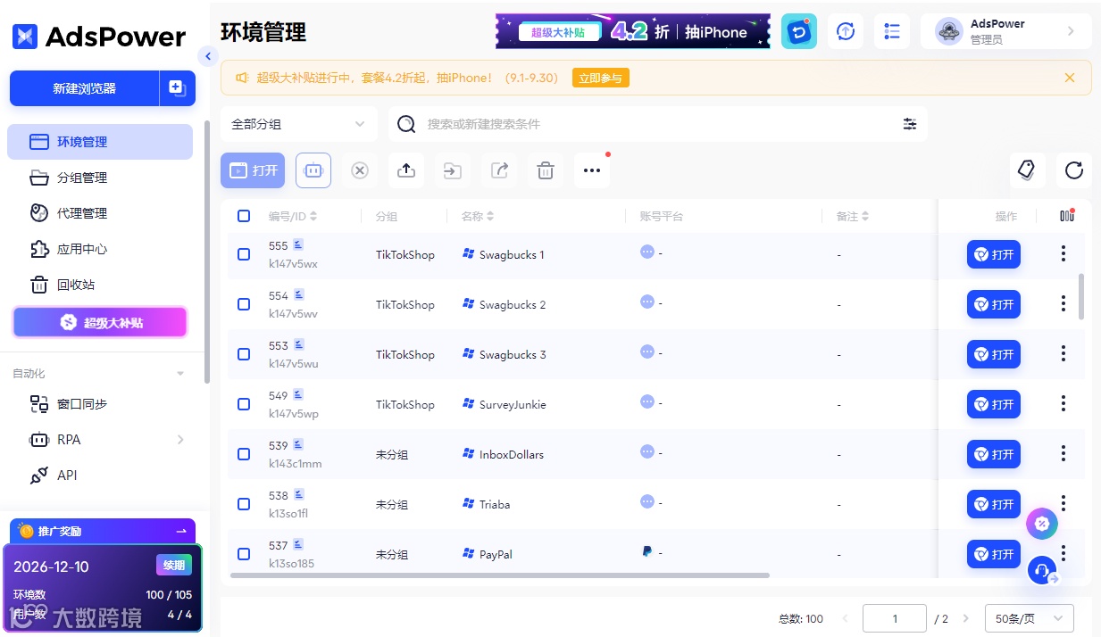Click the account platform icon for Triaba
The height and width of the screenshot is (637, 1101).
tap(647, 502)
